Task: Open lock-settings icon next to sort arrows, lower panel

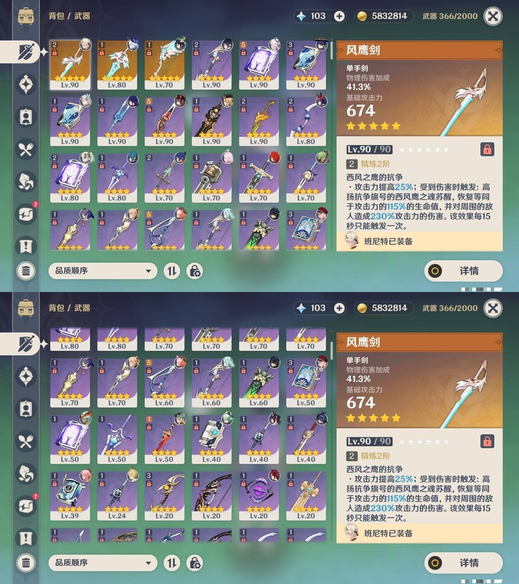Action: pos(195,563)
